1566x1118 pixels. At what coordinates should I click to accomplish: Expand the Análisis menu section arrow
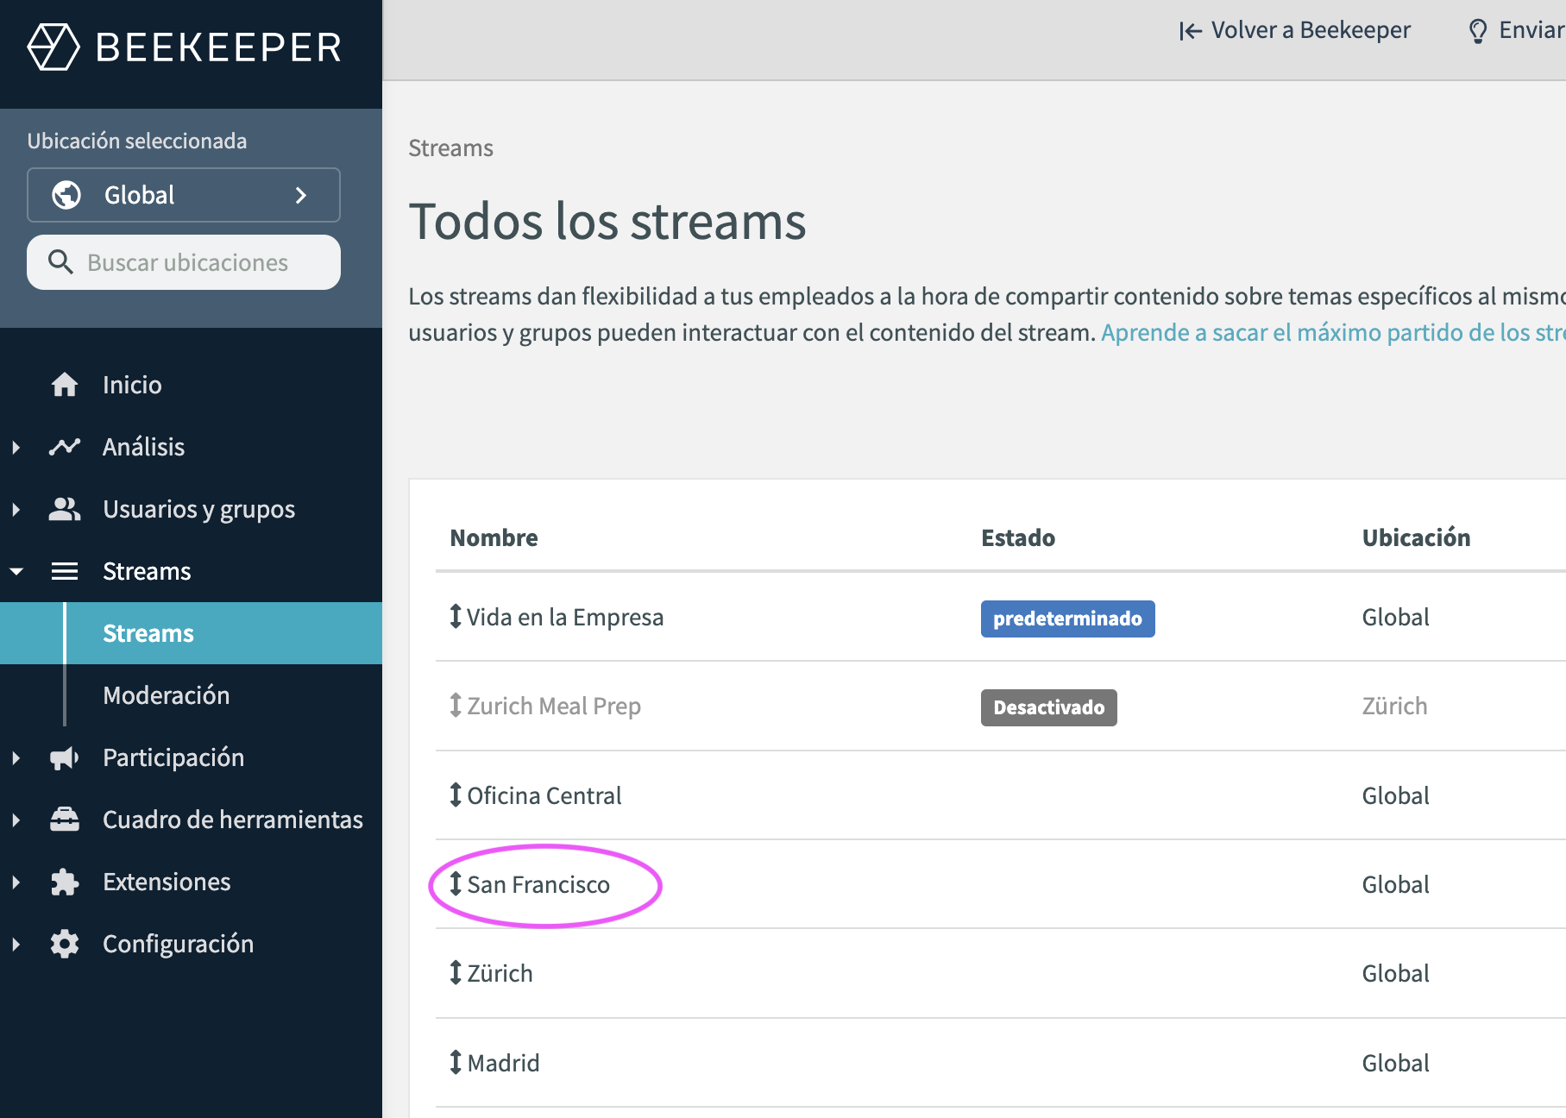(x=16, y=447)
